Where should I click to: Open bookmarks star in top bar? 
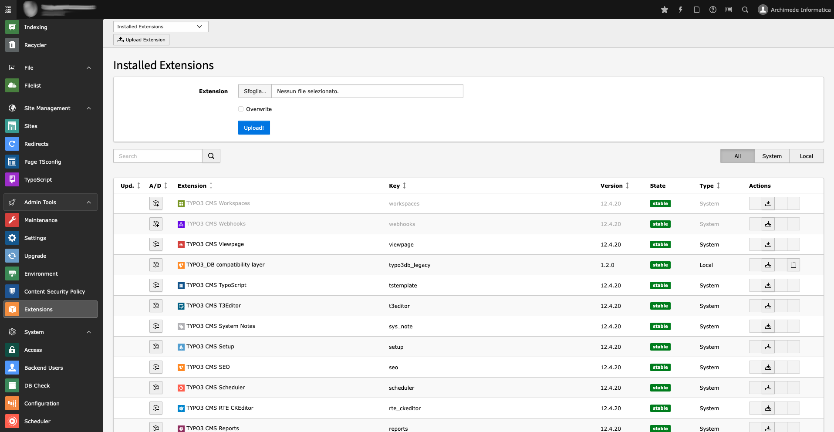point(665,10)
